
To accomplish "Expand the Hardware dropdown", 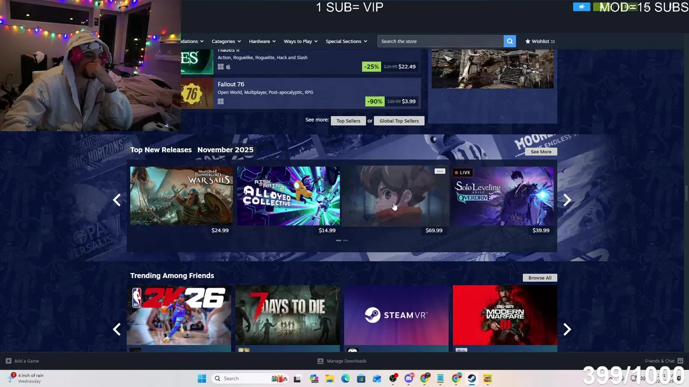I will coord(262,41).
